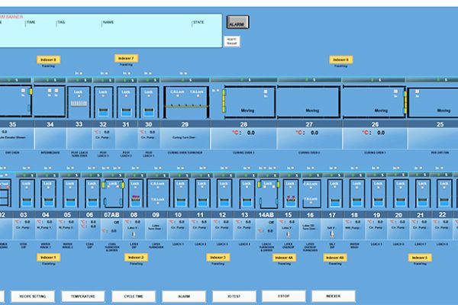Click the station 12 leach tank graphic

click(224, 194)
